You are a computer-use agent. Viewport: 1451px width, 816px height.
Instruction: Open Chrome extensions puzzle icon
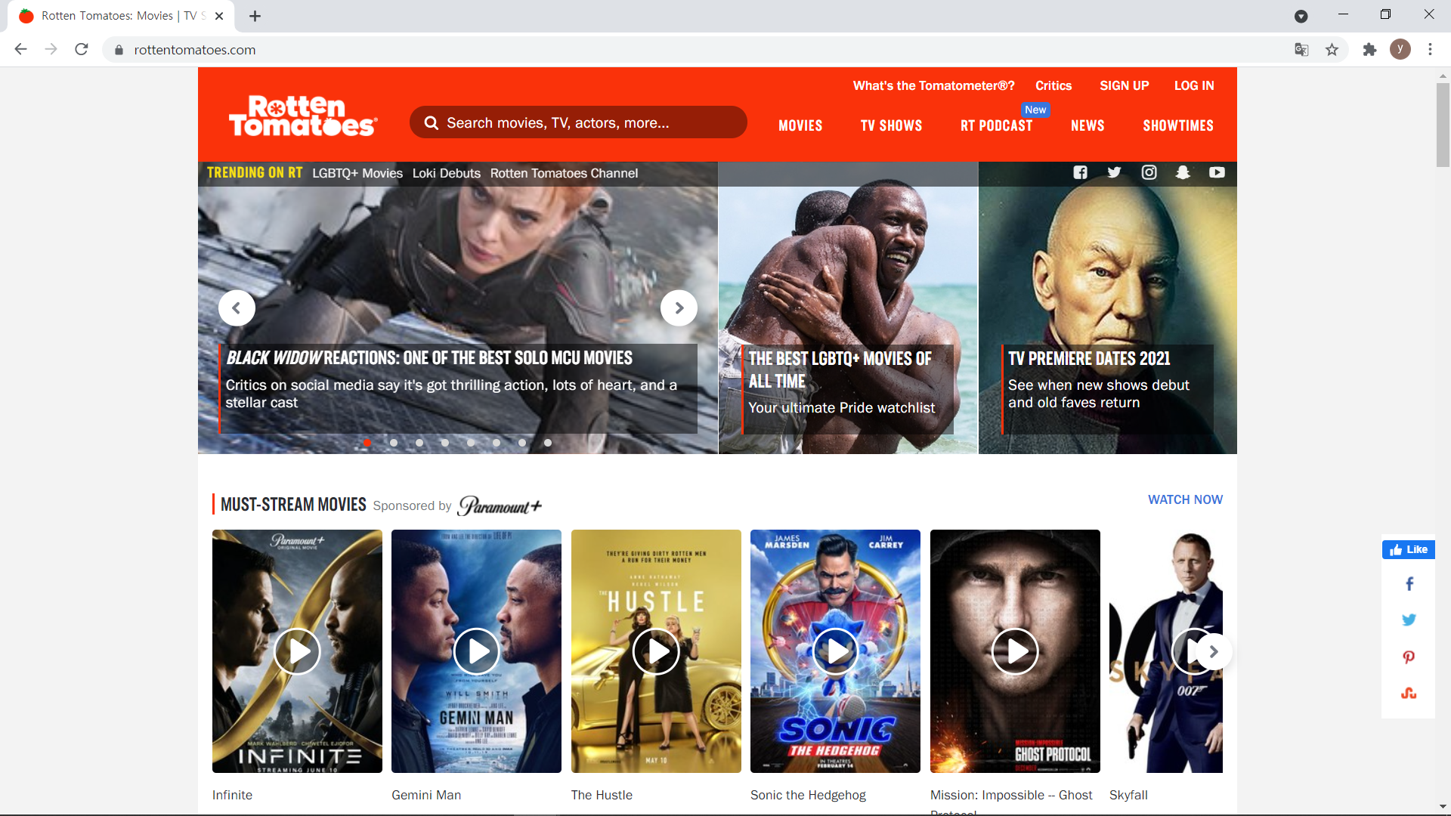[x=1369, y=50]
